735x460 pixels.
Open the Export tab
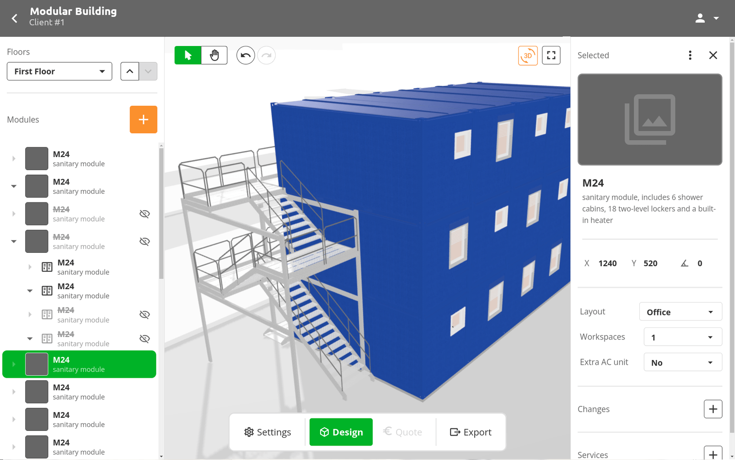[x=471, y=432]
